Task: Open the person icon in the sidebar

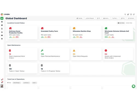Action: pos(2,29)
